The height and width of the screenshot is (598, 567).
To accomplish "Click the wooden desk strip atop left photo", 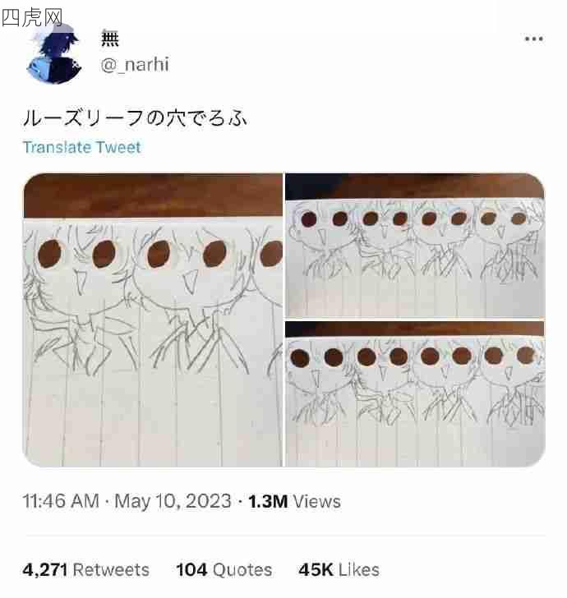I will 153,195.
